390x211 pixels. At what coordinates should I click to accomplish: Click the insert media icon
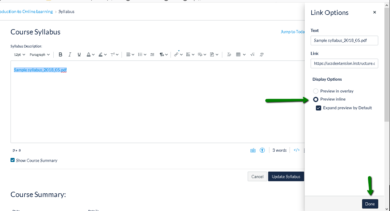point(200,55)
